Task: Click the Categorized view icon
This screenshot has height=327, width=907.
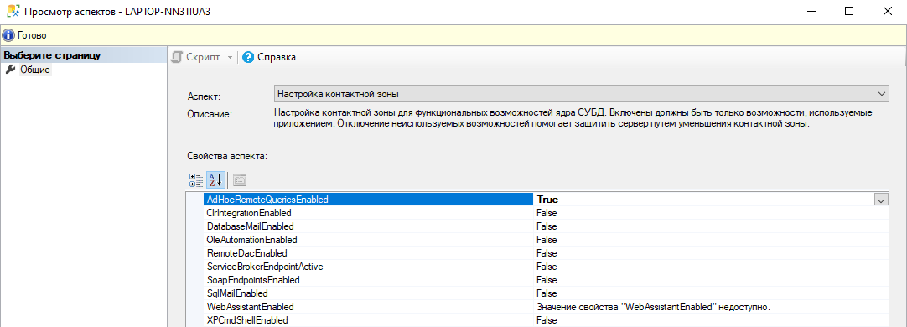Action: pyautogui.click(x=196, y=180)
